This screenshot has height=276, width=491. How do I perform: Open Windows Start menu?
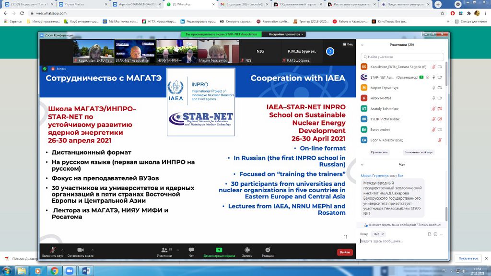coord(7,271)
